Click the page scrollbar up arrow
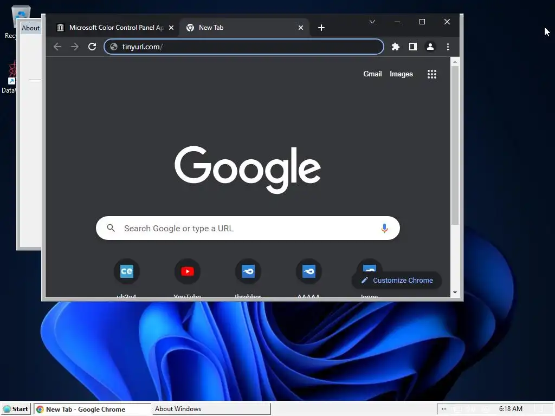 (455, 62)
